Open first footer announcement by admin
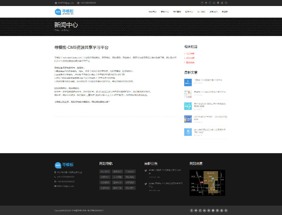282x215 pixels. [165, 171]
